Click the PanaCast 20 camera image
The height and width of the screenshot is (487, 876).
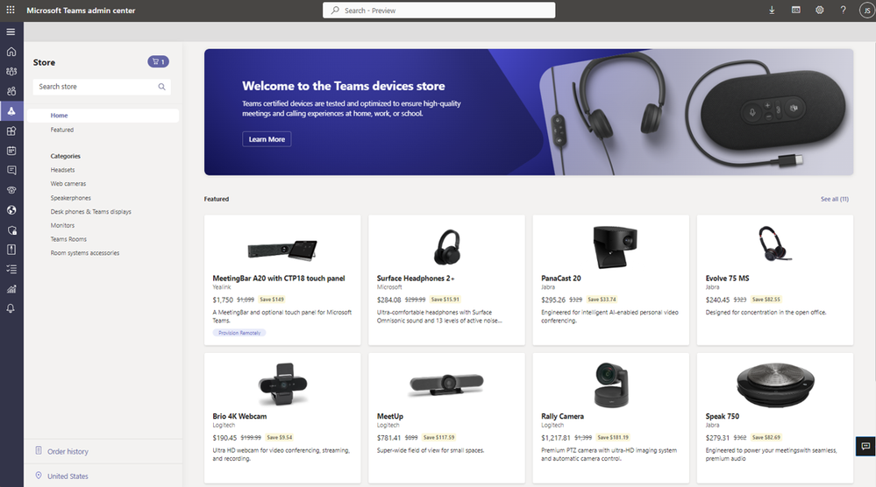pos(615,247)
